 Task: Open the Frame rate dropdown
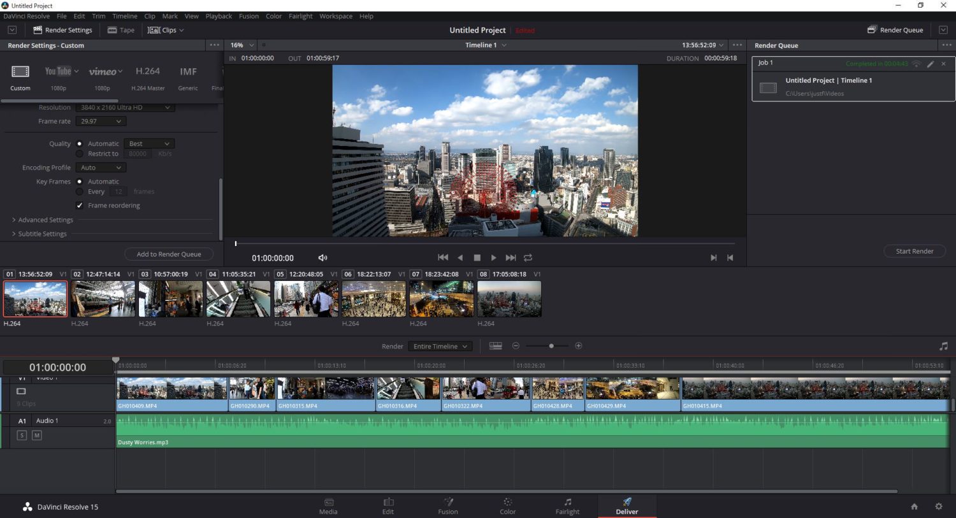pyautogui.click(x=101, y=121)
